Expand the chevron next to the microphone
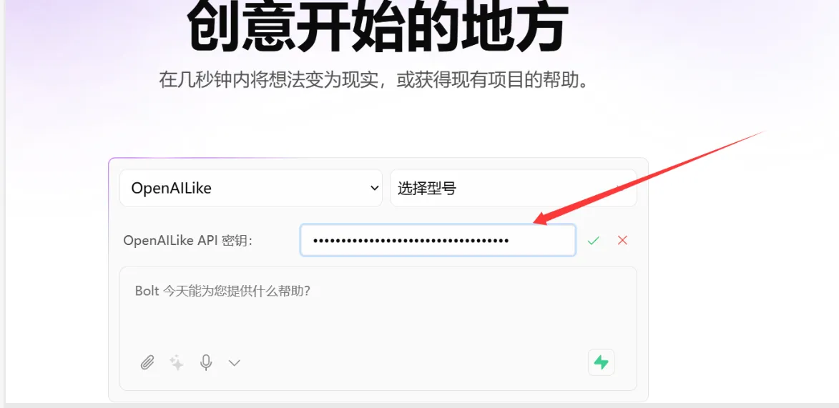The image size is (839, 408). tap(235, 363)
